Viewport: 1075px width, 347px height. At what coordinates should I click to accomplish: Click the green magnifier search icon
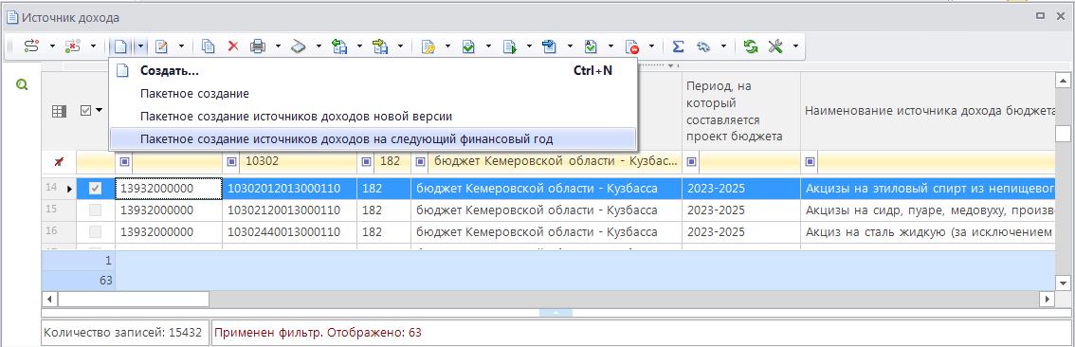22,85
